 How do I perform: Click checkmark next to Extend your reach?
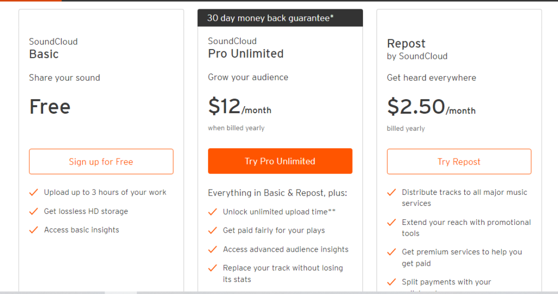coord(391,222)
